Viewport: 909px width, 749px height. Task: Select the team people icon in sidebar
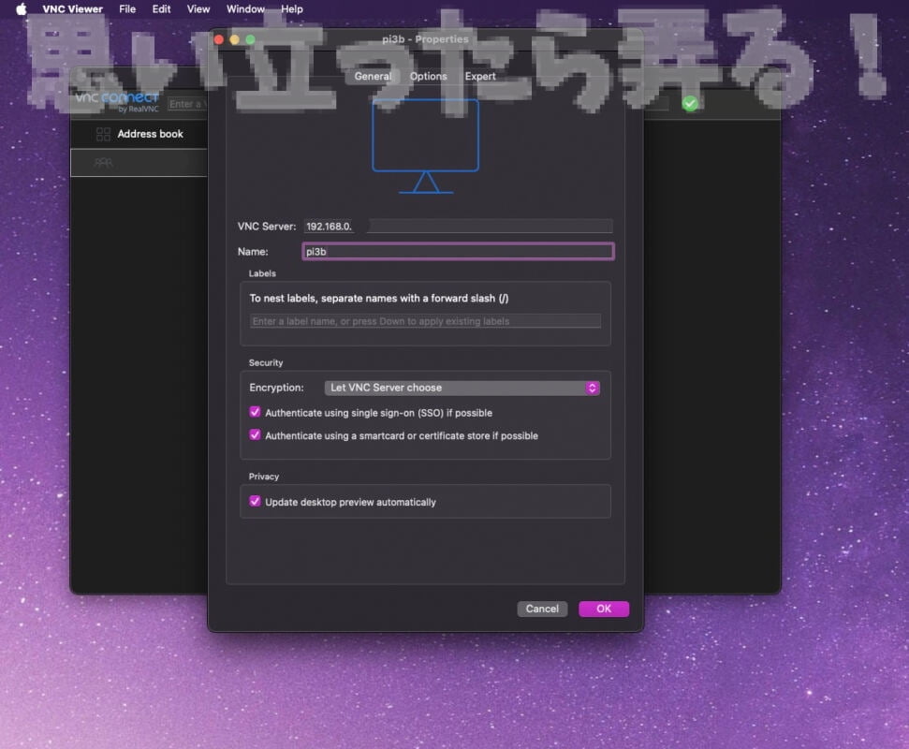[x=103, y=163]
